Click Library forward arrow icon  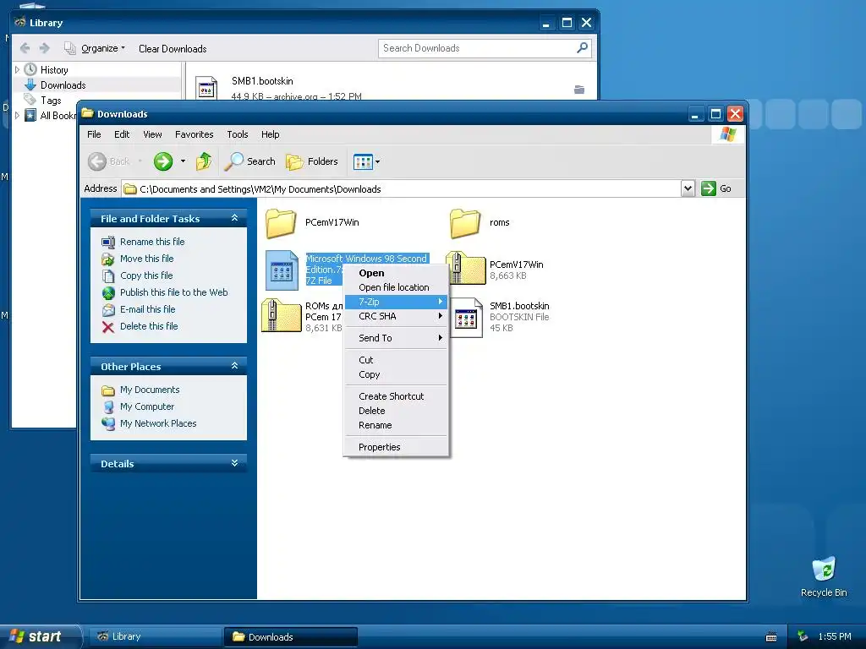(44, 48)
